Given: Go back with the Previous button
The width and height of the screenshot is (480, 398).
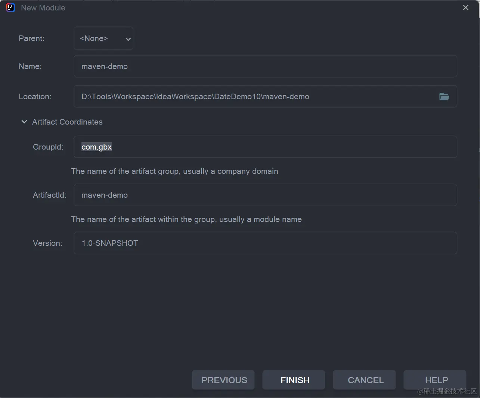Looking at the screenshot, I should click(x=223, y=380).
